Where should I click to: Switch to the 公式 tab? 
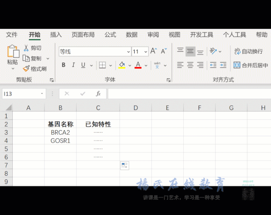(110, 35)
